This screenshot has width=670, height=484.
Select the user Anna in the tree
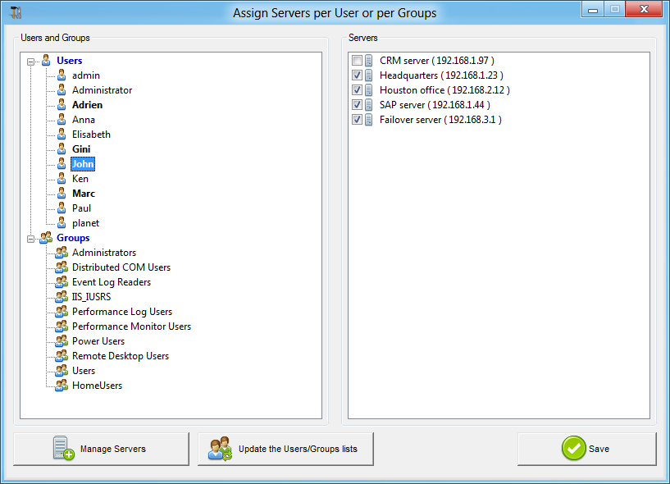point(84,119)
